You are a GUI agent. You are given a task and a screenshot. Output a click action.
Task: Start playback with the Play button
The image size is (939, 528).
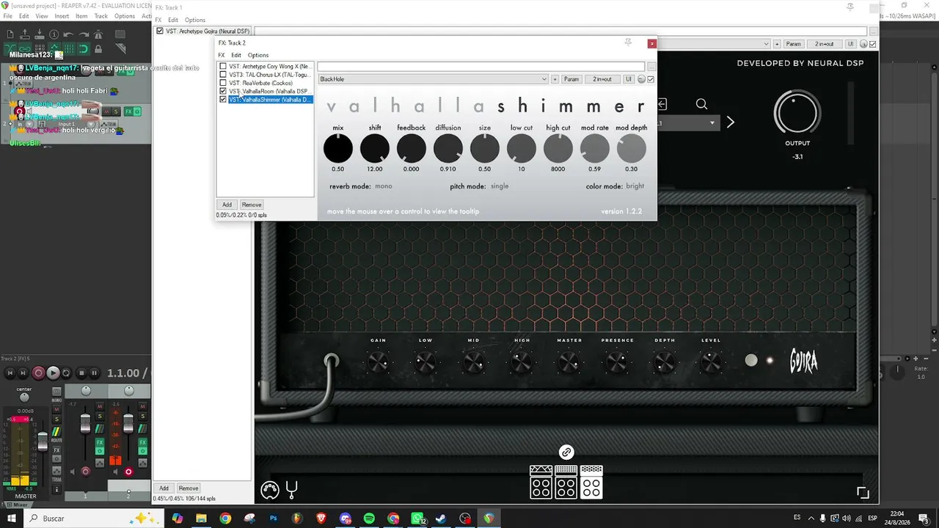(x=53, y=373)
